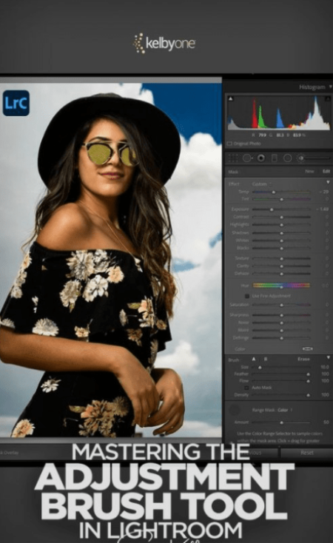Select brush A
The height and width of the screenshot is (543, 333).
pyautogui.click(x=254, y=359)
